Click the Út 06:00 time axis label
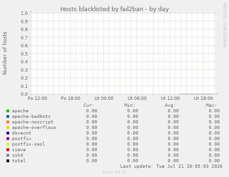This screenshot has width=229, height=177. [x=137, y=98]
